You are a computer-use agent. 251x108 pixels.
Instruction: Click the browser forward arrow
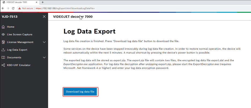[8, 8]
